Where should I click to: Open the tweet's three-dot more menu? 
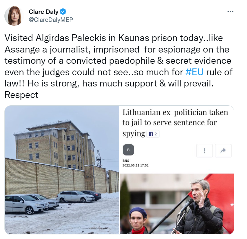point(230,12)
